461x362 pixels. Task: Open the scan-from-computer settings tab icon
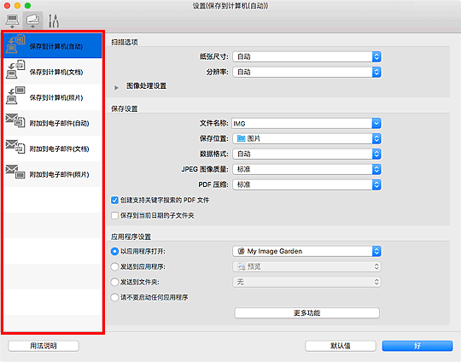(12, 20)
